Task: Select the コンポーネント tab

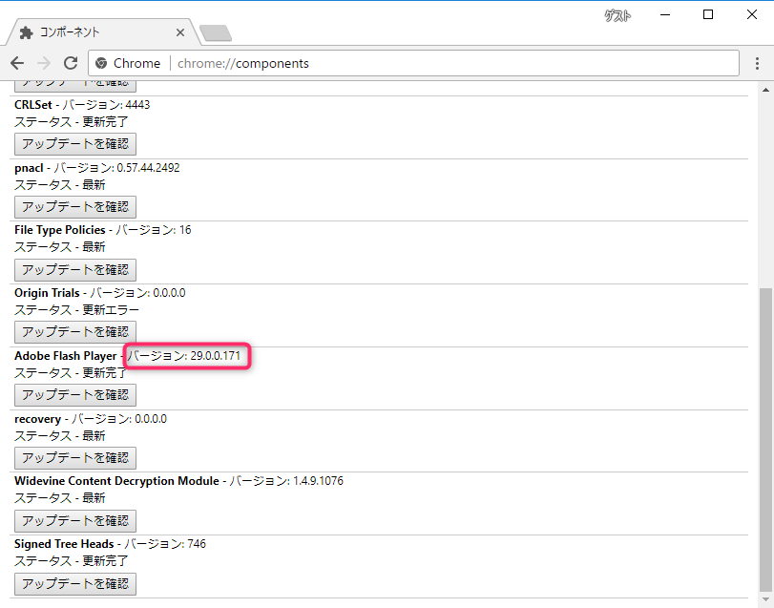Action: coord(95,32)
